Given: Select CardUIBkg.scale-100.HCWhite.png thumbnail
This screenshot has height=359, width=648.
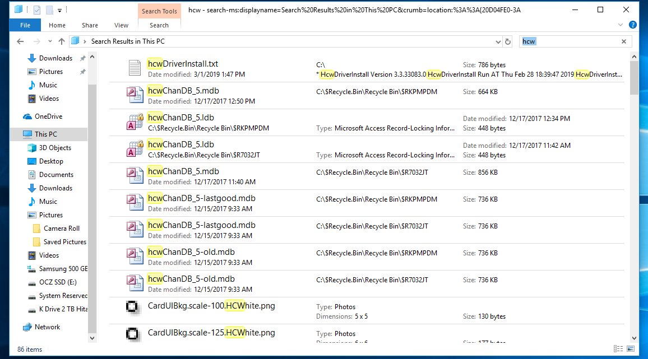Looking at the screenshot, I should (132, 307).
